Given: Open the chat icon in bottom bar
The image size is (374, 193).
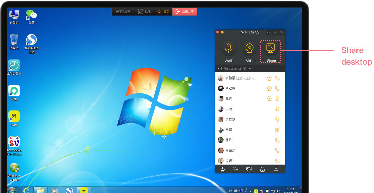Looking at the screenshot, I should 276,169.
